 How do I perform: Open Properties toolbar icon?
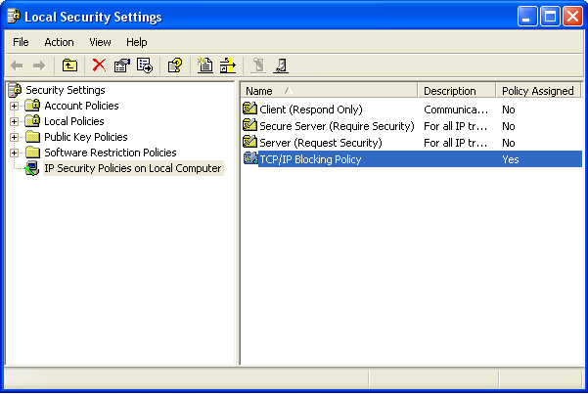(x=122, y=66)
